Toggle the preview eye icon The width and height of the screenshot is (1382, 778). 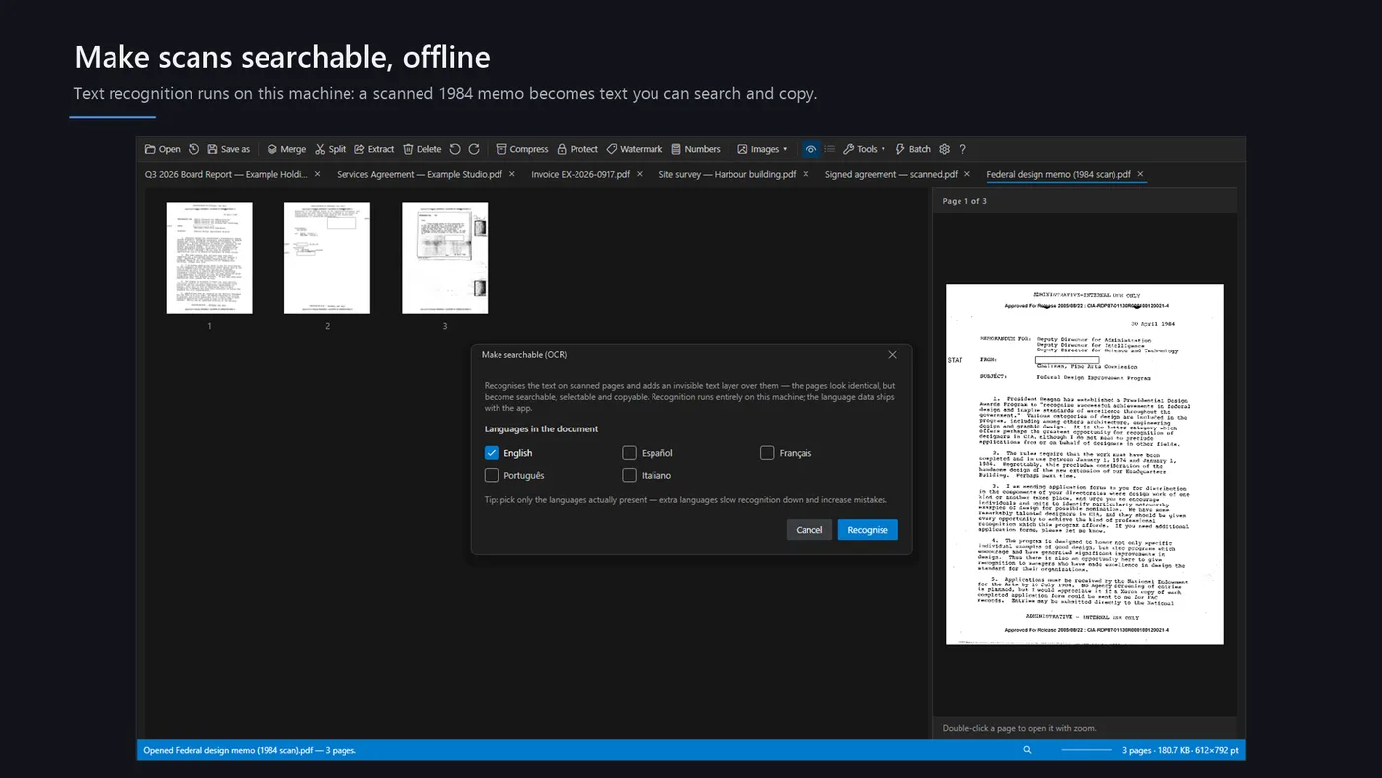pos(811,149)
